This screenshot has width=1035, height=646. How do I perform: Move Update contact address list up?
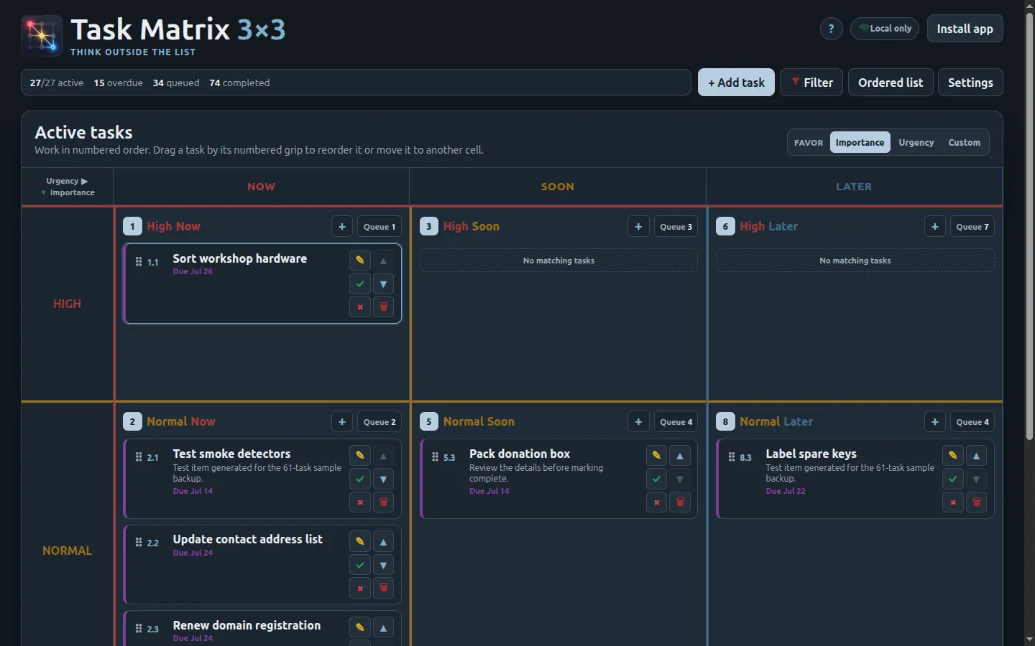[x=383, y=542]
